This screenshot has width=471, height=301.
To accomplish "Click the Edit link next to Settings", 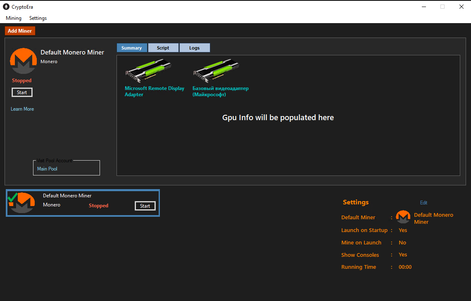I will point(423,203).
